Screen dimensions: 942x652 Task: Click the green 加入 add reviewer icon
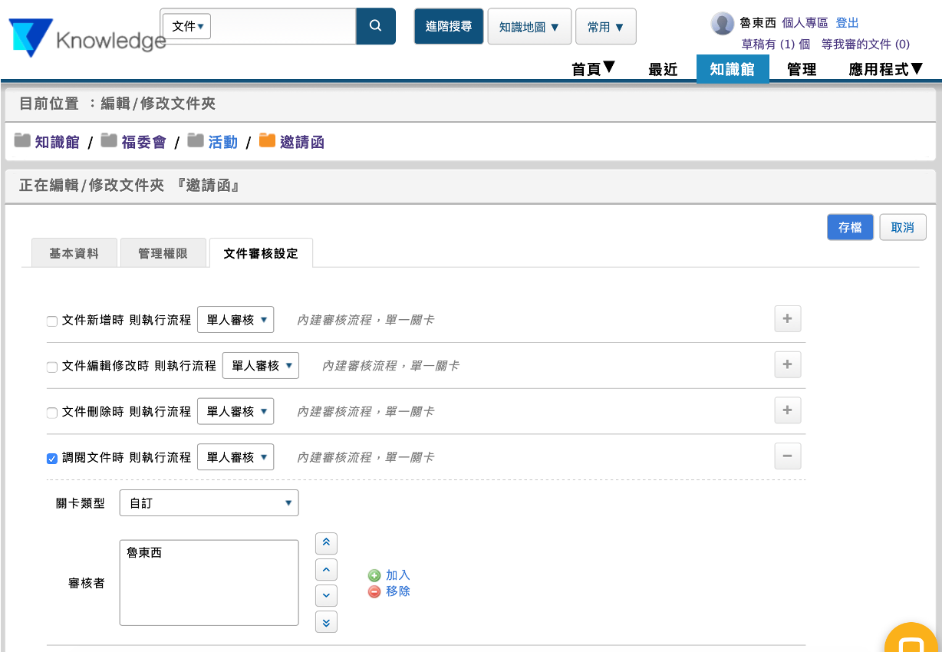point(374,575)
